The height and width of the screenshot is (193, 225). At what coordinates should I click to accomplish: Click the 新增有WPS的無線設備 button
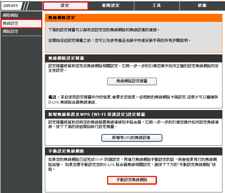coord(132,138)
